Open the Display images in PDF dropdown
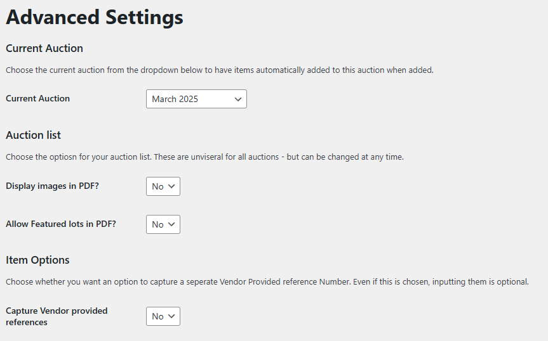 163,186
